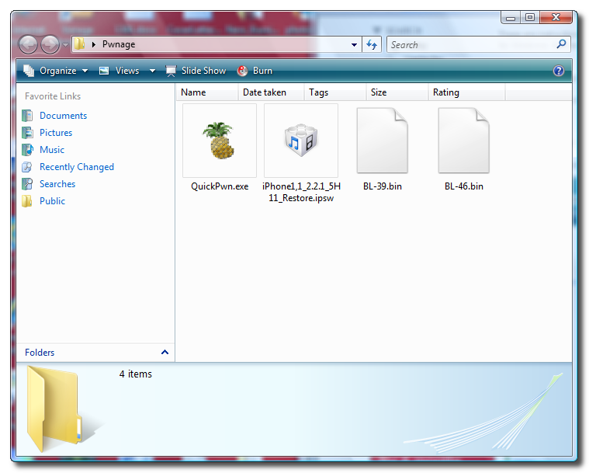Open the Pictures link
Viewport: 589px width, 473px height.
[x=56, y=133]
